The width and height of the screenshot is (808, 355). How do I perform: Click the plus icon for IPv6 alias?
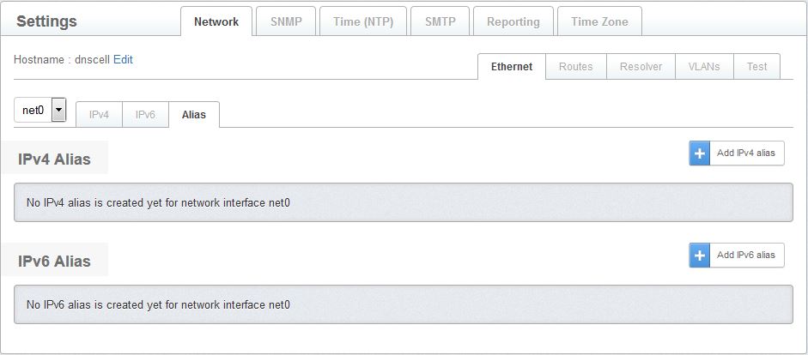coord(700,256)
